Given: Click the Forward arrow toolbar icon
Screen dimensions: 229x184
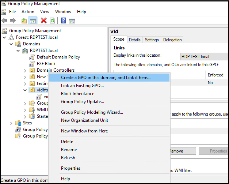Looking at the screenshot, I should (13, 20).
